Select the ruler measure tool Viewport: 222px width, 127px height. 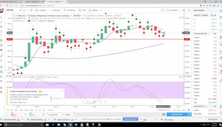pyautogui.click(x=1, y=56)
